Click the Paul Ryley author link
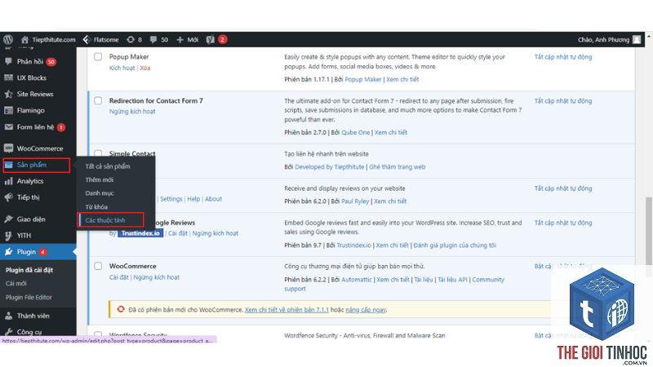 [x=355, y=201]
